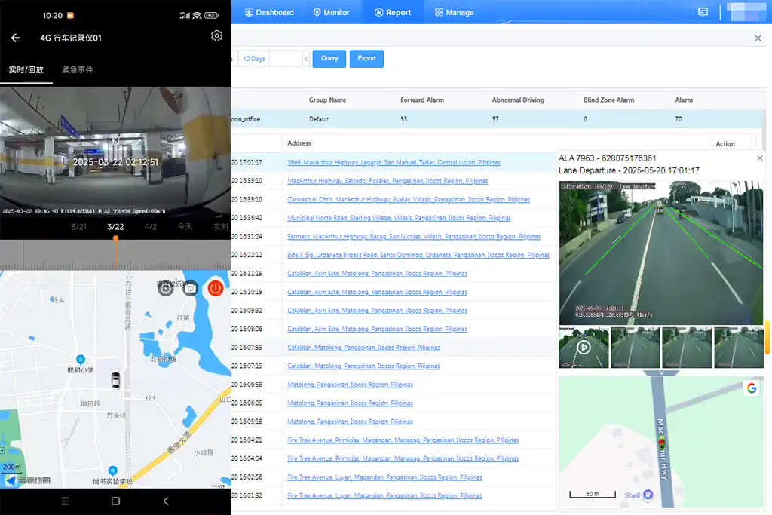Click the Action column header
This screenshot has width=772, height=515.
point(725,144)
